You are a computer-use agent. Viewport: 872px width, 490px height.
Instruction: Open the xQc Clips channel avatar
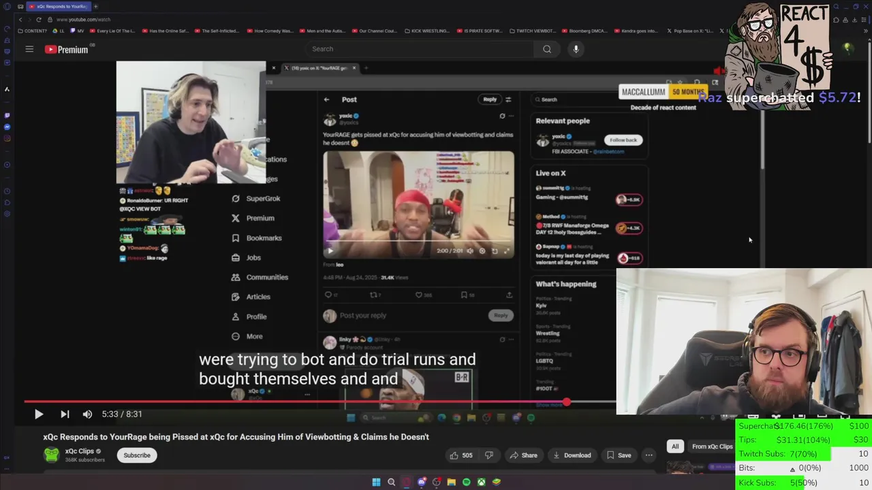51,455
